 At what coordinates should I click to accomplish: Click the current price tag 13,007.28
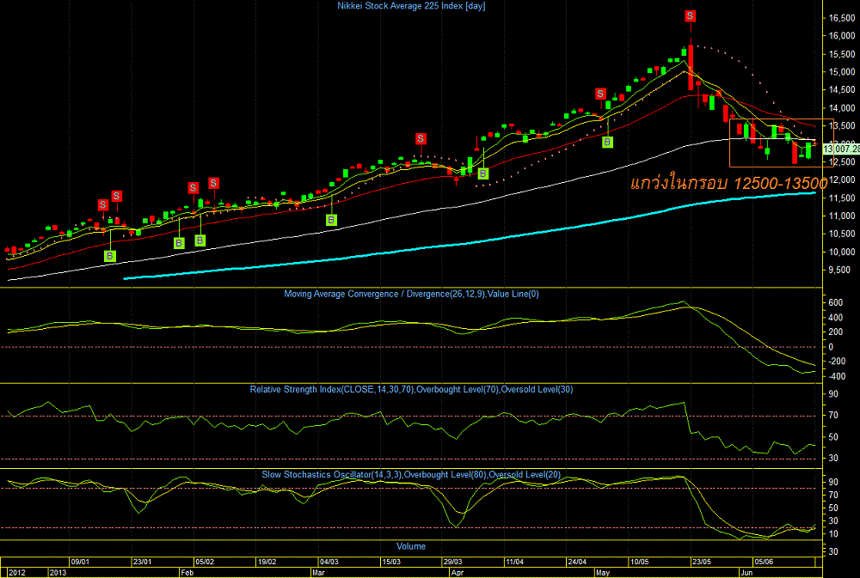click(x=841, y=149)
